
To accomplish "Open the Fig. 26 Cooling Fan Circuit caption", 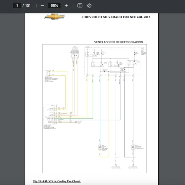I will tap(57, 181).
